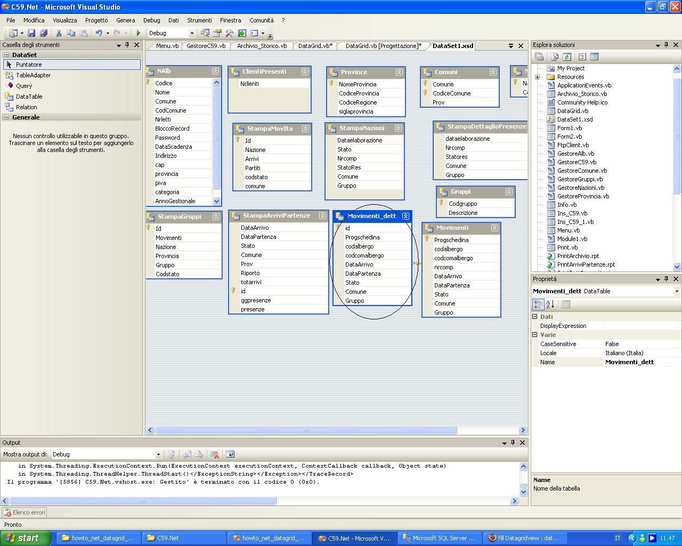Collapse the DataSet toolbox group
682x546 pixels.
tap(7, 55)
